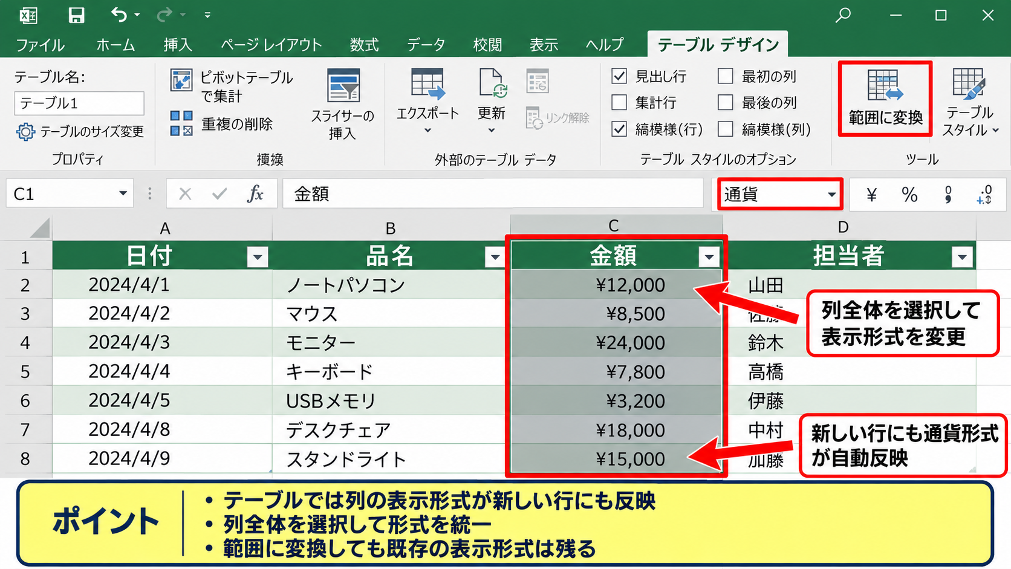Screen dimensions: 1011x569
Task: Enable the 集計行 checkbox
Action: (619, 103)
